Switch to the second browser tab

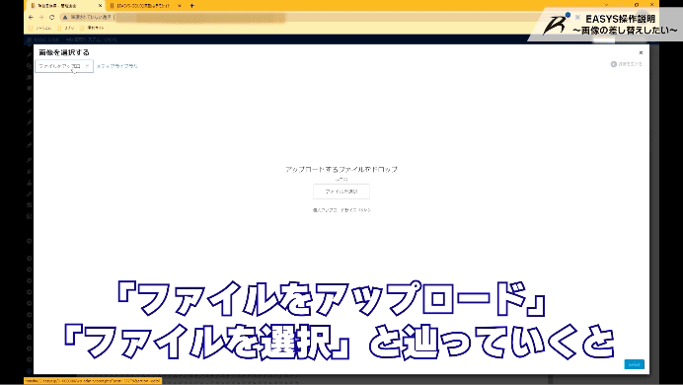144,6
